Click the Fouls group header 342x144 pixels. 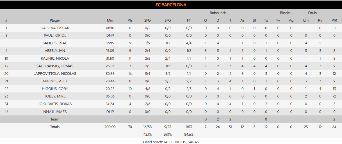click(312, 13)
